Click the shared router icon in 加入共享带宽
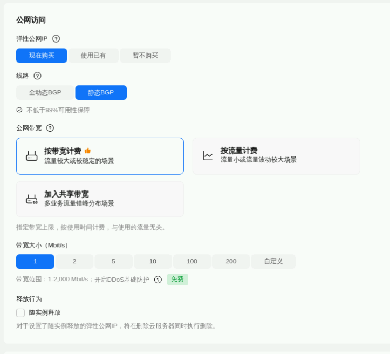 click(32, 199)
